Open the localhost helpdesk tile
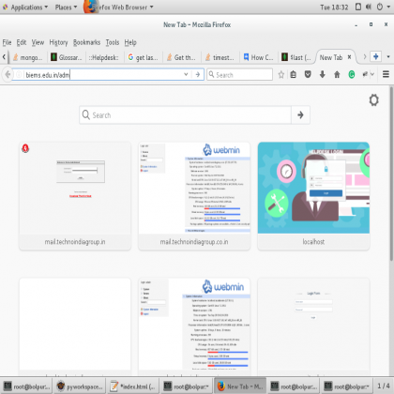Image resolution: width=394 pixels, height=394 pixels. click(313, 196)
